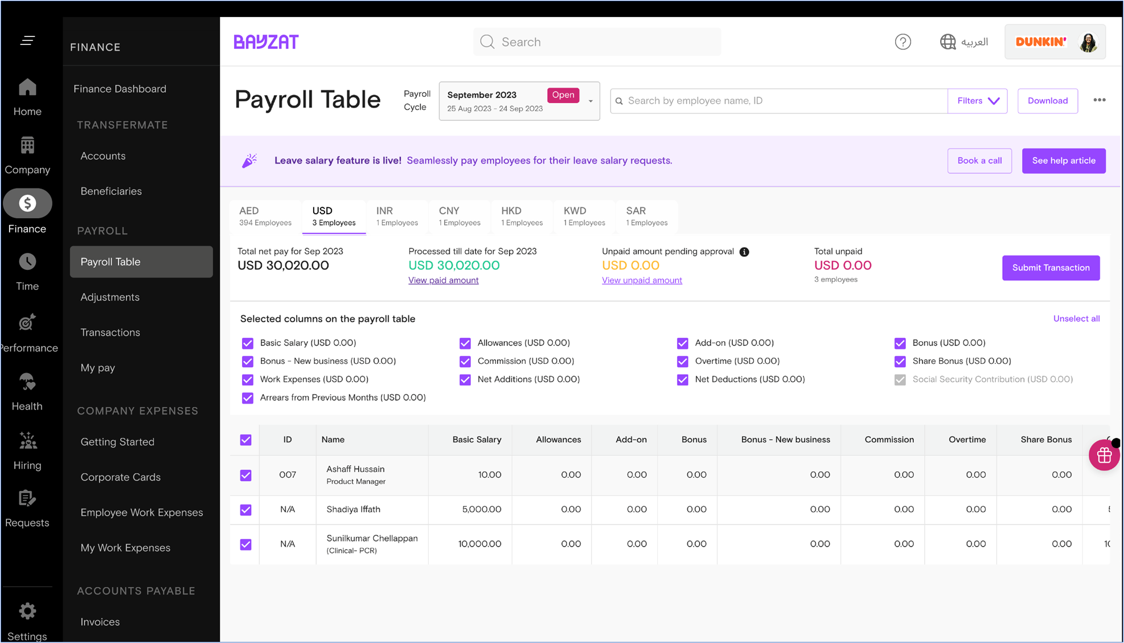Image resolution: width=1124 pixels, height=643 pixels.
Task: Switch to the AED currency tab
Action: point(265,216)
